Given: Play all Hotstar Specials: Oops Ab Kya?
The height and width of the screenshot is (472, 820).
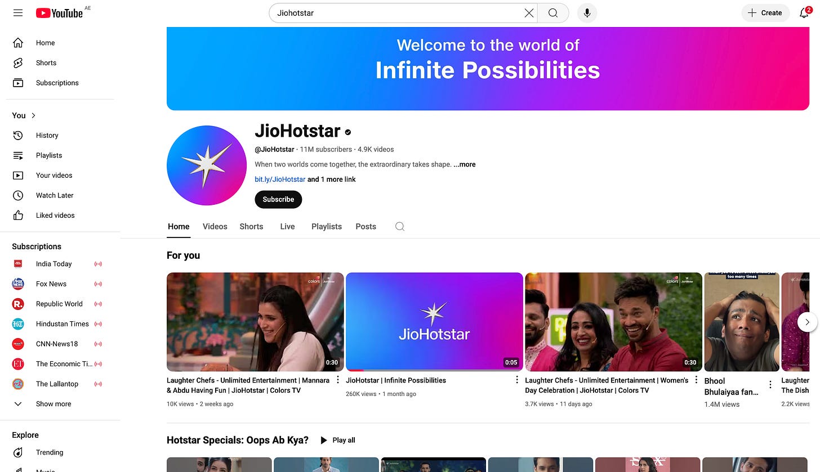Looking at the screenshot, I should 337,440.
